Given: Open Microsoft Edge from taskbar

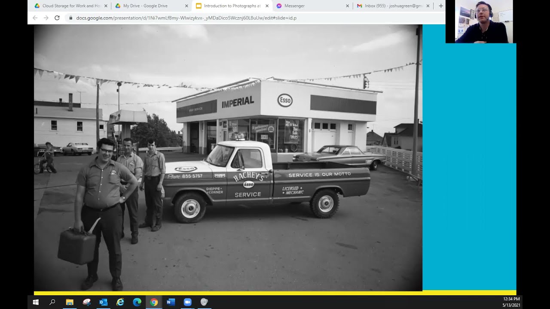Looking at the screenshot, I should 137,302.
